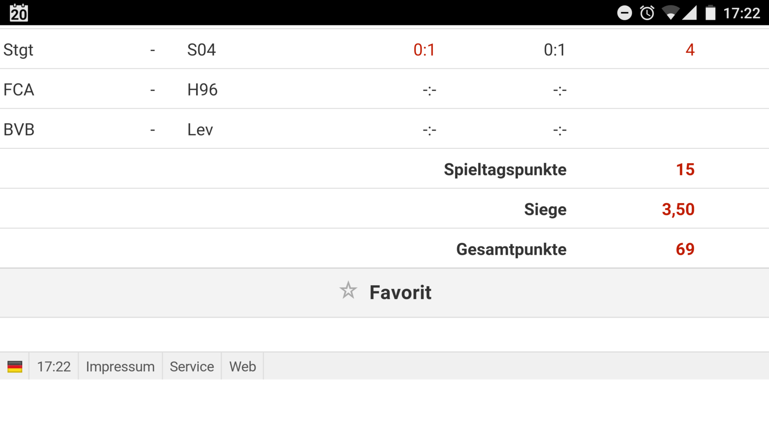Tap the Spieltagspunkte value 15

(x=685, y=169)
